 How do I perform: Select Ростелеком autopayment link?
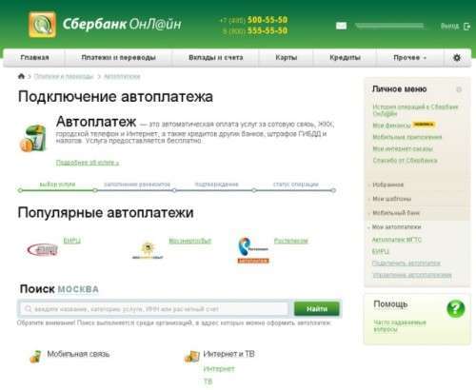(291, 241)
